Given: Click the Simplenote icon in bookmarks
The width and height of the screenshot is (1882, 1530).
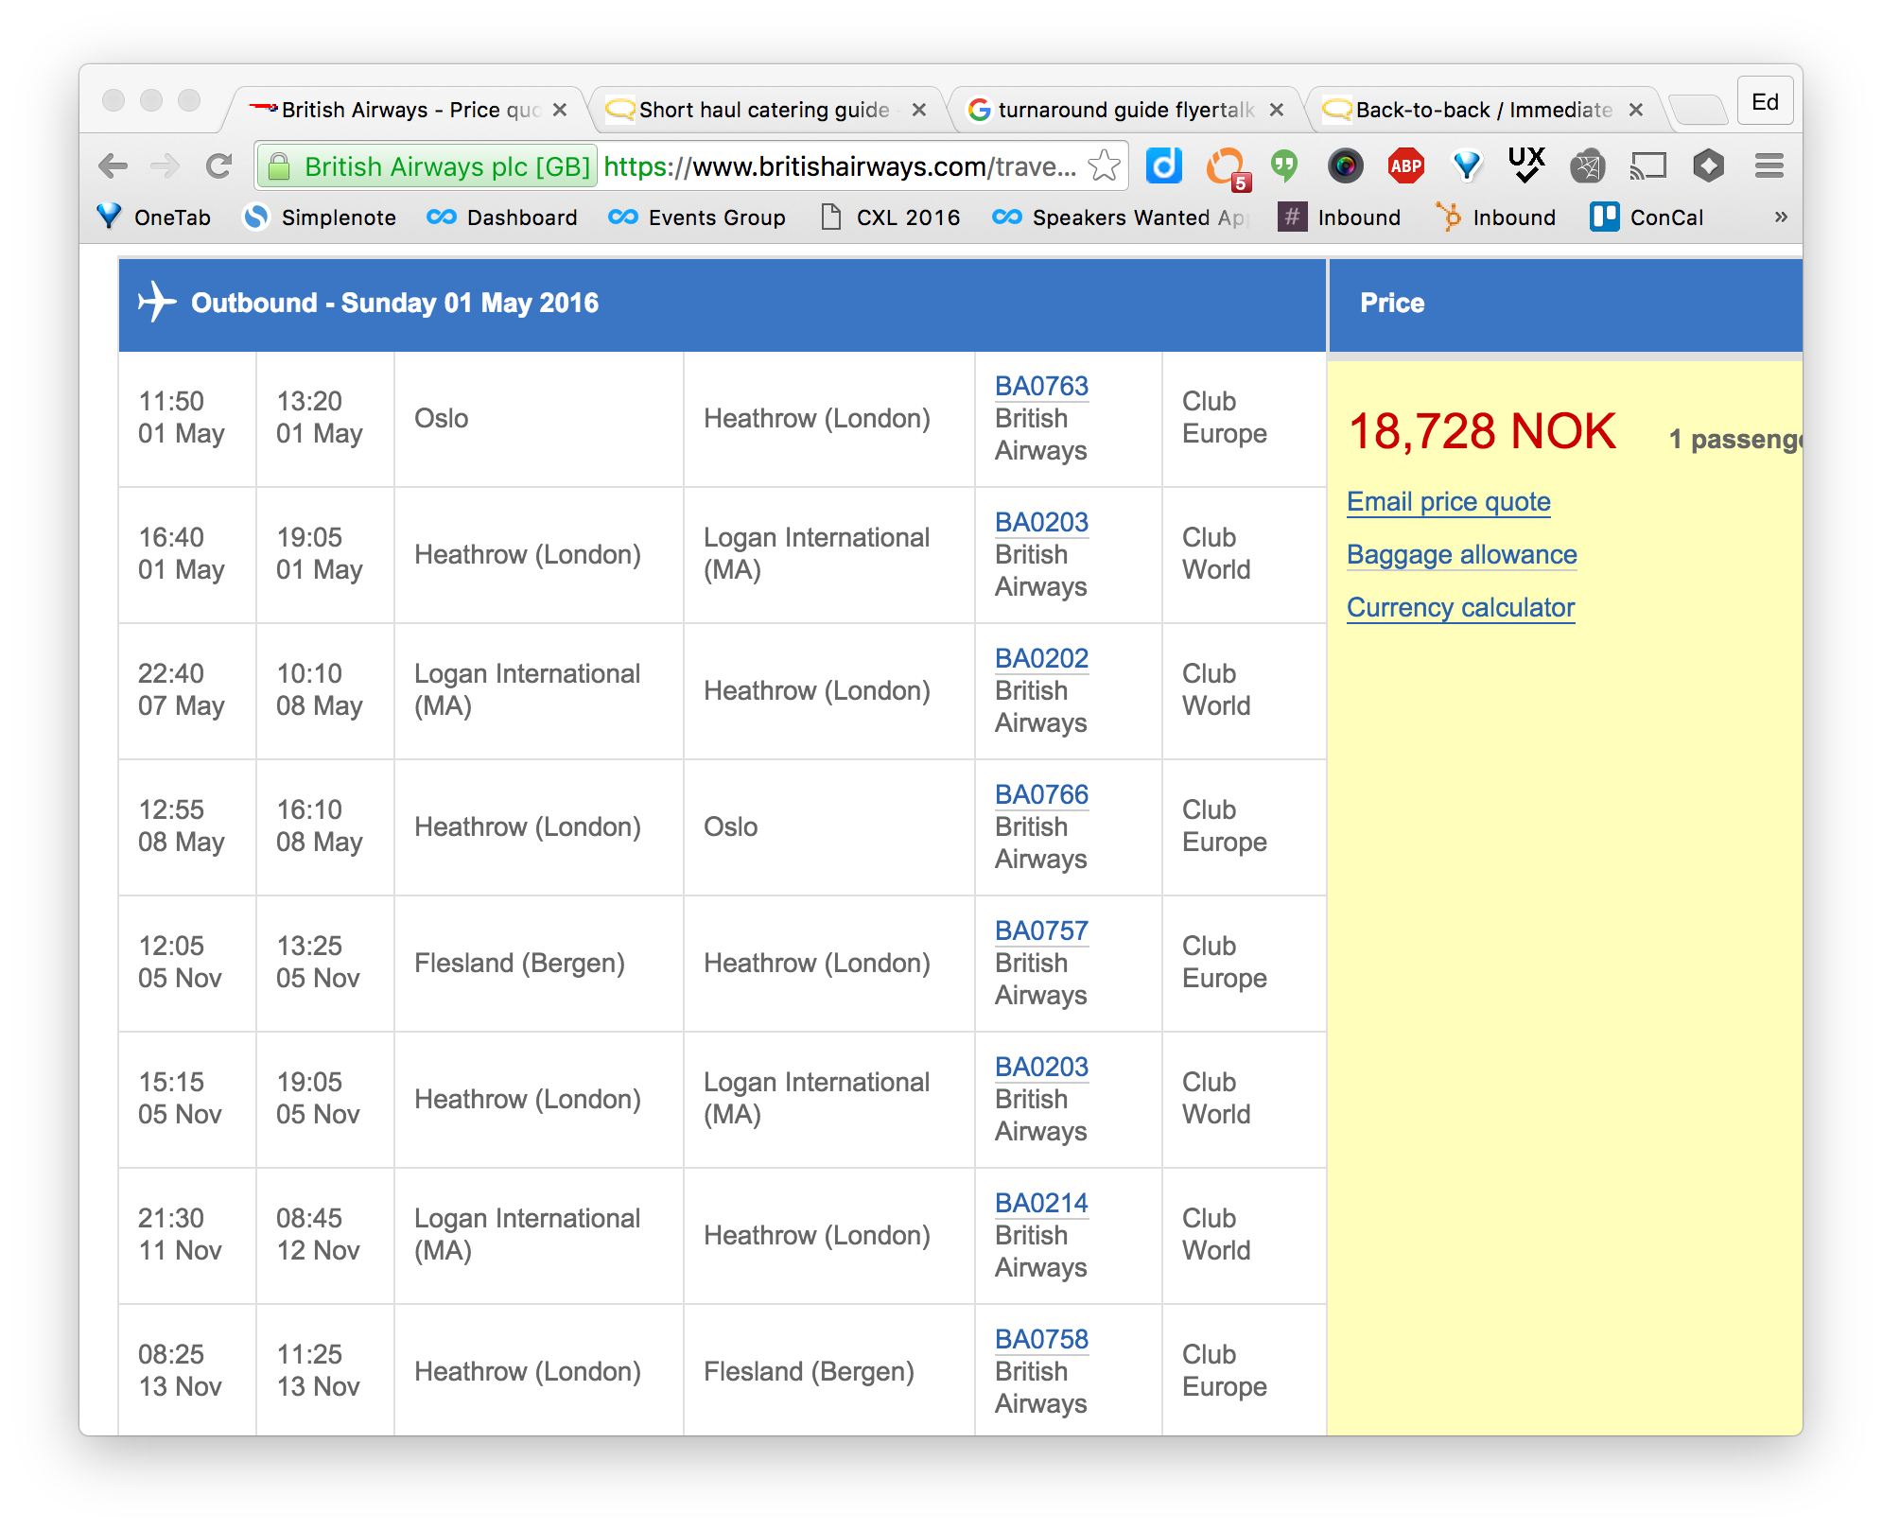Looking at the screenshot, I should point(254,217).
